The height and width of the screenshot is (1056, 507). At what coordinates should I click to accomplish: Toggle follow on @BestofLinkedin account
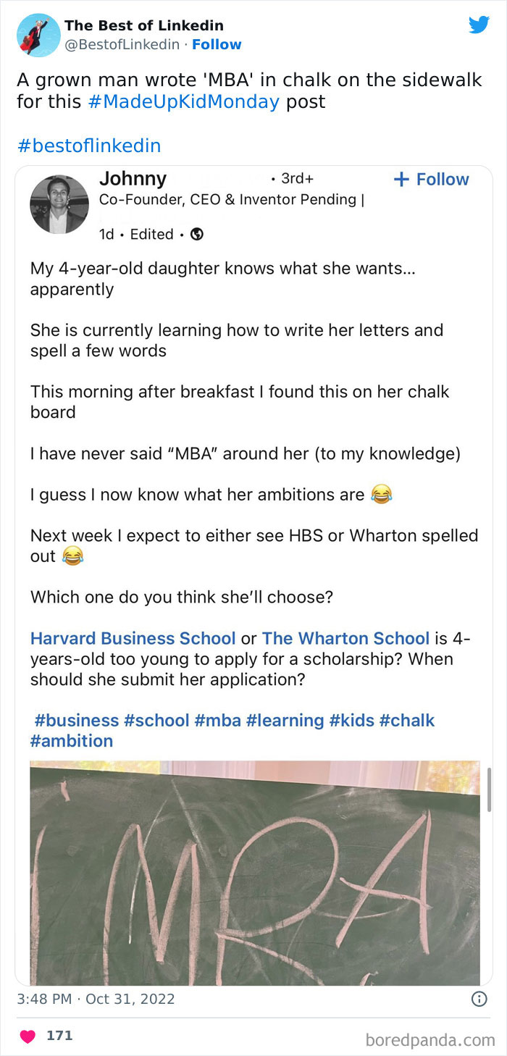click(217, 44)
